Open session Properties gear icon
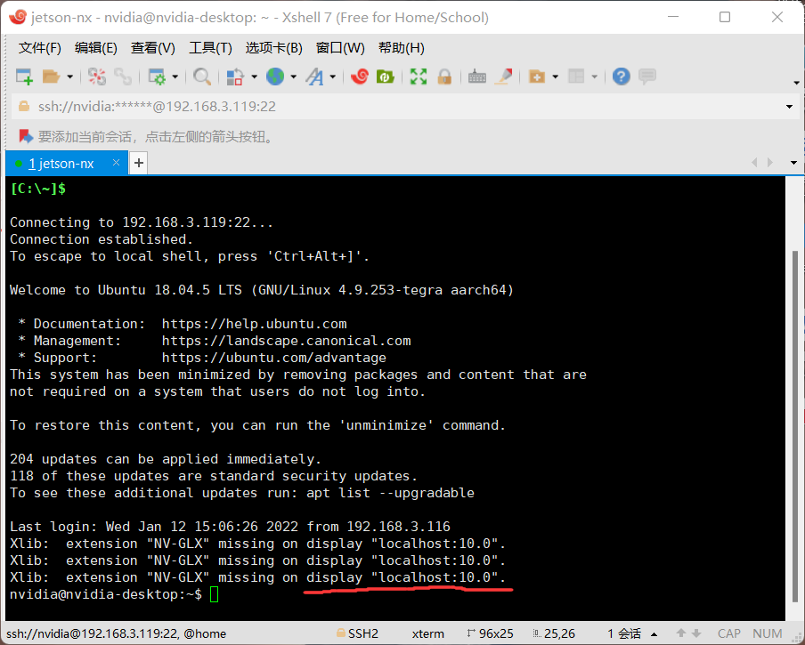 coord(156,77)
